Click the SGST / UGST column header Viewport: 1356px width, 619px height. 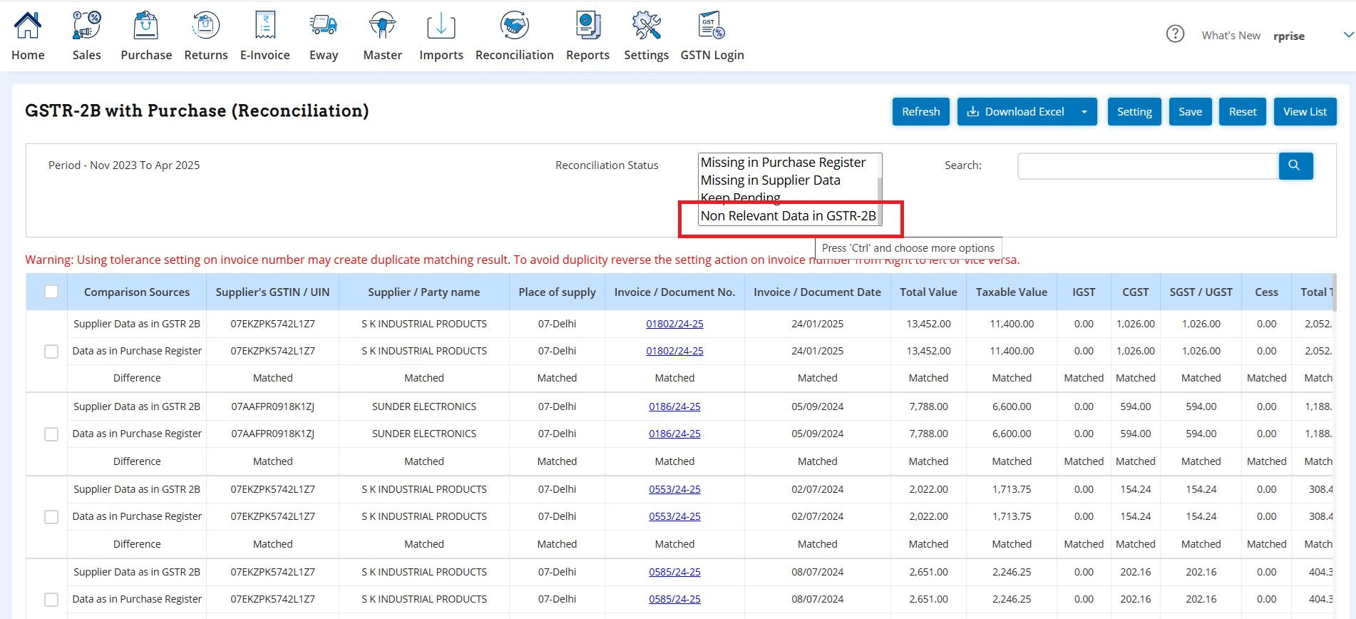tap(1201, 292)
